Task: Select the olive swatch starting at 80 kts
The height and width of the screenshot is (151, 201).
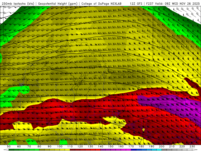Action: coord(42,149)
